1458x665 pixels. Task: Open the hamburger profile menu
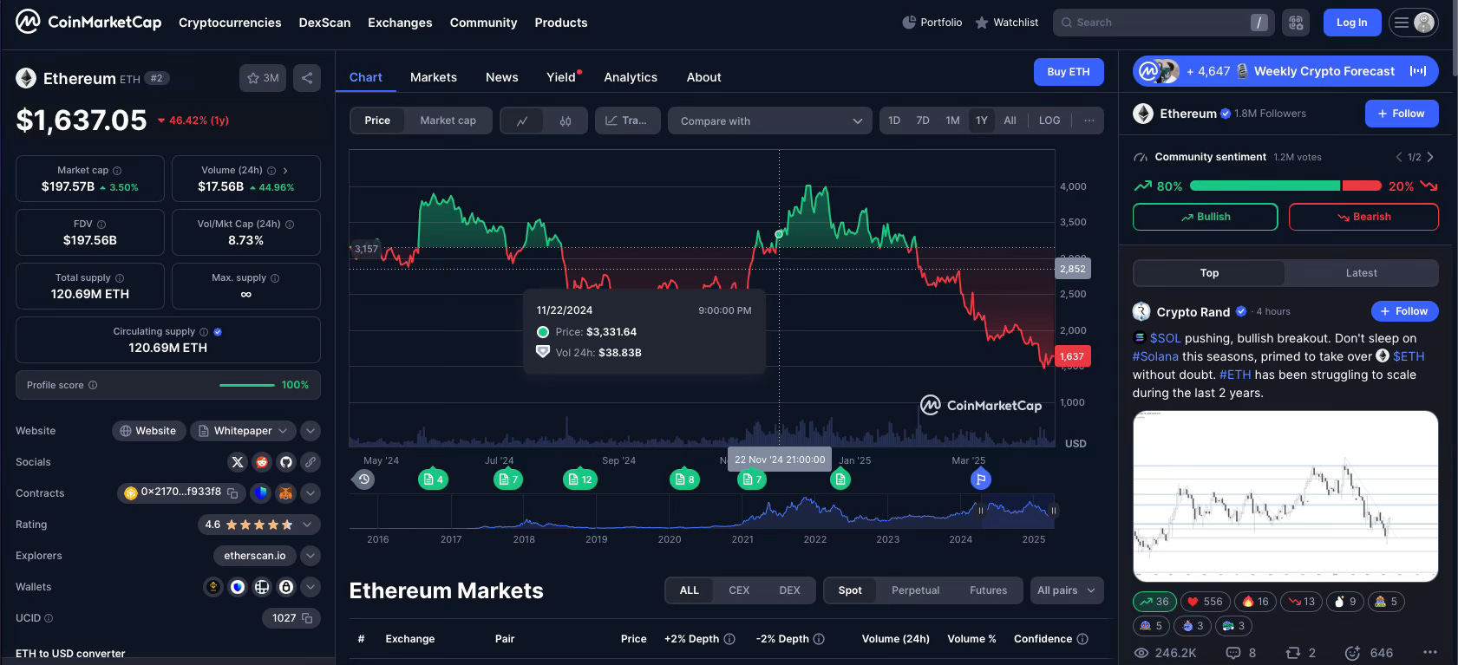tap(1414, 23)
